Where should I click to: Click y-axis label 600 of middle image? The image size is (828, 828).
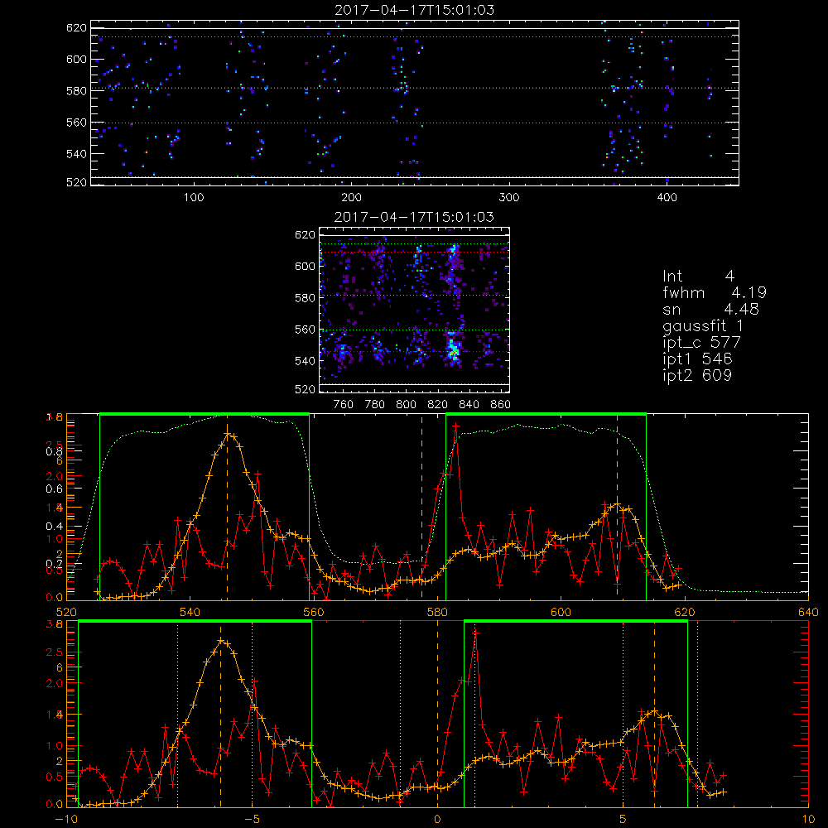click(305, 266)
